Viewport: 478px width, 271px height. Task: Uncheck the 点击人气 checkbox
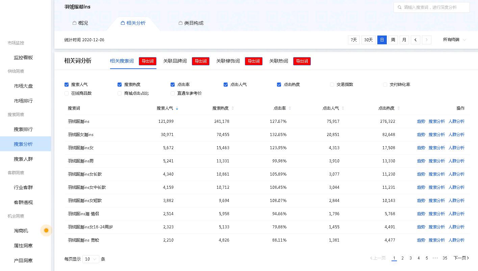tap(226, 85)
